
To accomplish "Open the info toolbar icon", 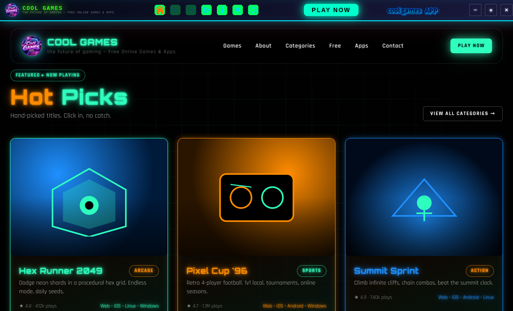I will point(222,10).
